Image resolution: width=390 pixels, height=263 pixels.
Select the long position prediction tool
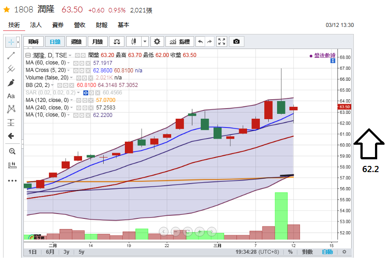[x=11, y=122]
